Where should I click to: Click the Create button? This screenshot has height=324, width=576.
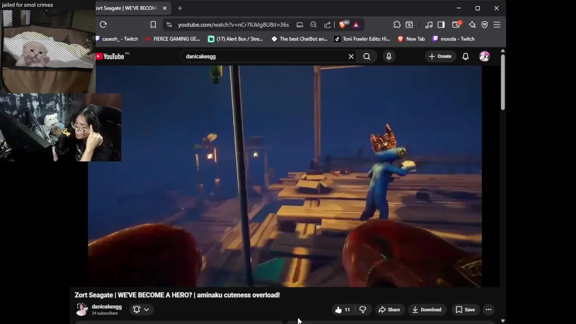440,56
